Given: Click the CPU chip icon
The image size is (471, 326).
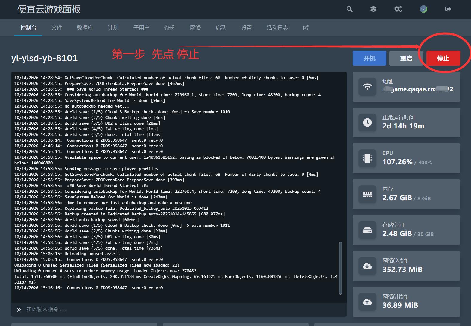Looking at the screenshot, I should pyautogui.click(x=367, y=158).
